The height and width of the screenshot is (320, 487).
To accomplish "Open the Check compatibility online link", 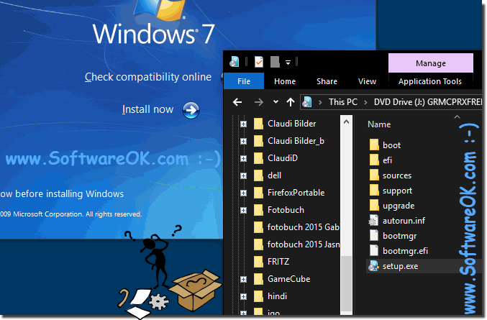I will click(x=148, y=77).
